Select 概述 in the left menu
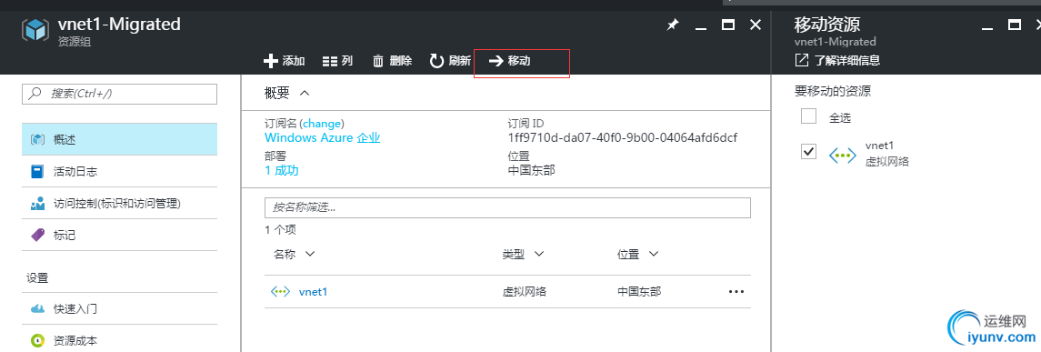This screenshot has height=352, width=1041. 119,139
